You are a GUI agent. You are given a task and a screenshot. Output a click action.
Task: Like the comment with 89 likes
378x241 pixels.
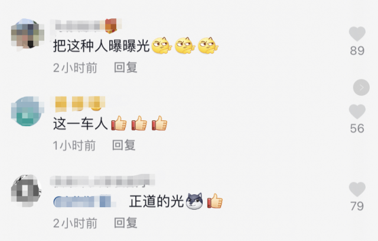coord(357,34)
